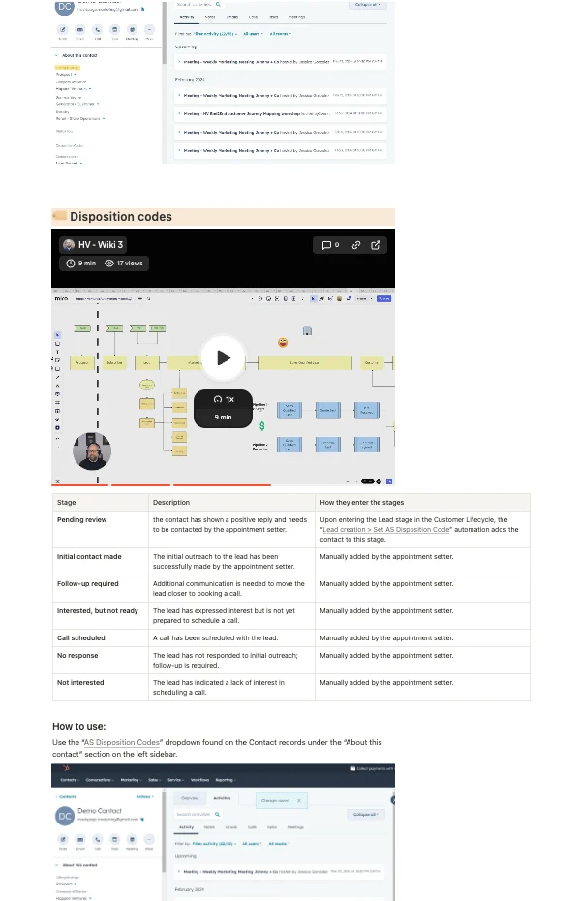Click the Miro logo in video thumbnail

pos(61,298)
